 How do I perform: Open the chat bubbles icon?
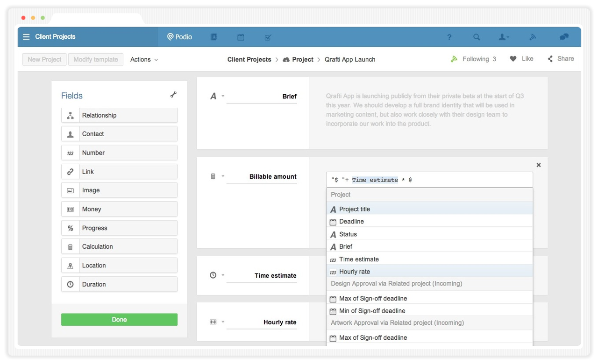tap(564, 37)
